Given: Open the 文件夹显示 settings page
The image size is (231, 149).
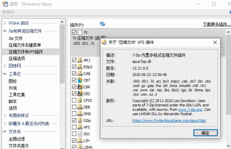Looking at the screenshot, I should pyautogui.click(x=19, y=146).
